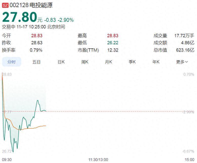Switch to the 五日 chart tab
Viewport: 197px width, 163px height.
coord(36,62)
